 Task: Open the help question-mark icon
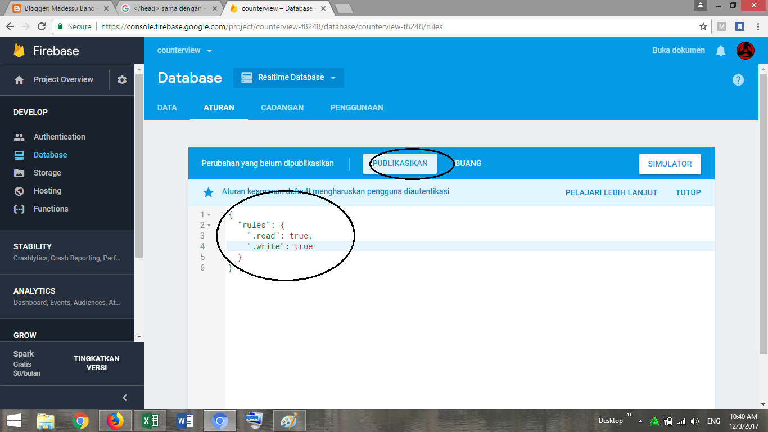(738, 79)
